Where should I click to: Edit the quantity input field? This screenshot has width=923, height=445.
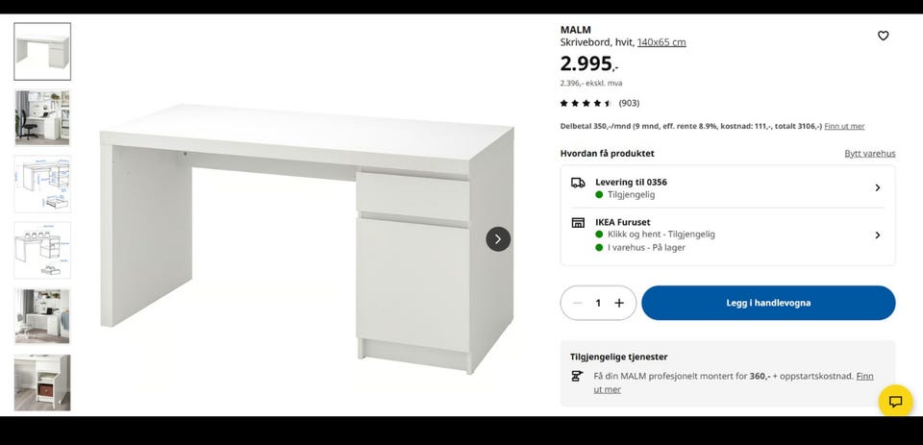(x=598, y=303)
